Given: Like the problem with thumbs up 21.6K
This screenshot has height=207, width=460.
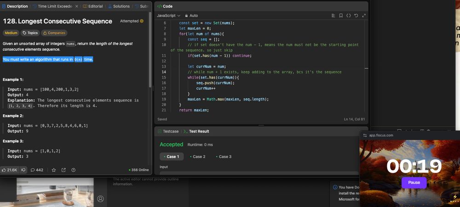Looking at the screenshot, I should (x=10, y=170).
